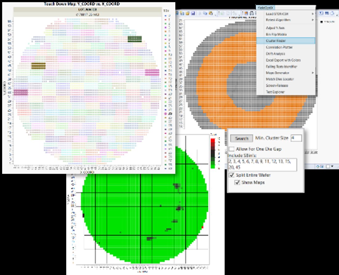Choose Cluster Finder from the menu
The width and height of the screenshot is (339, 275).
(x=286, y=41)
